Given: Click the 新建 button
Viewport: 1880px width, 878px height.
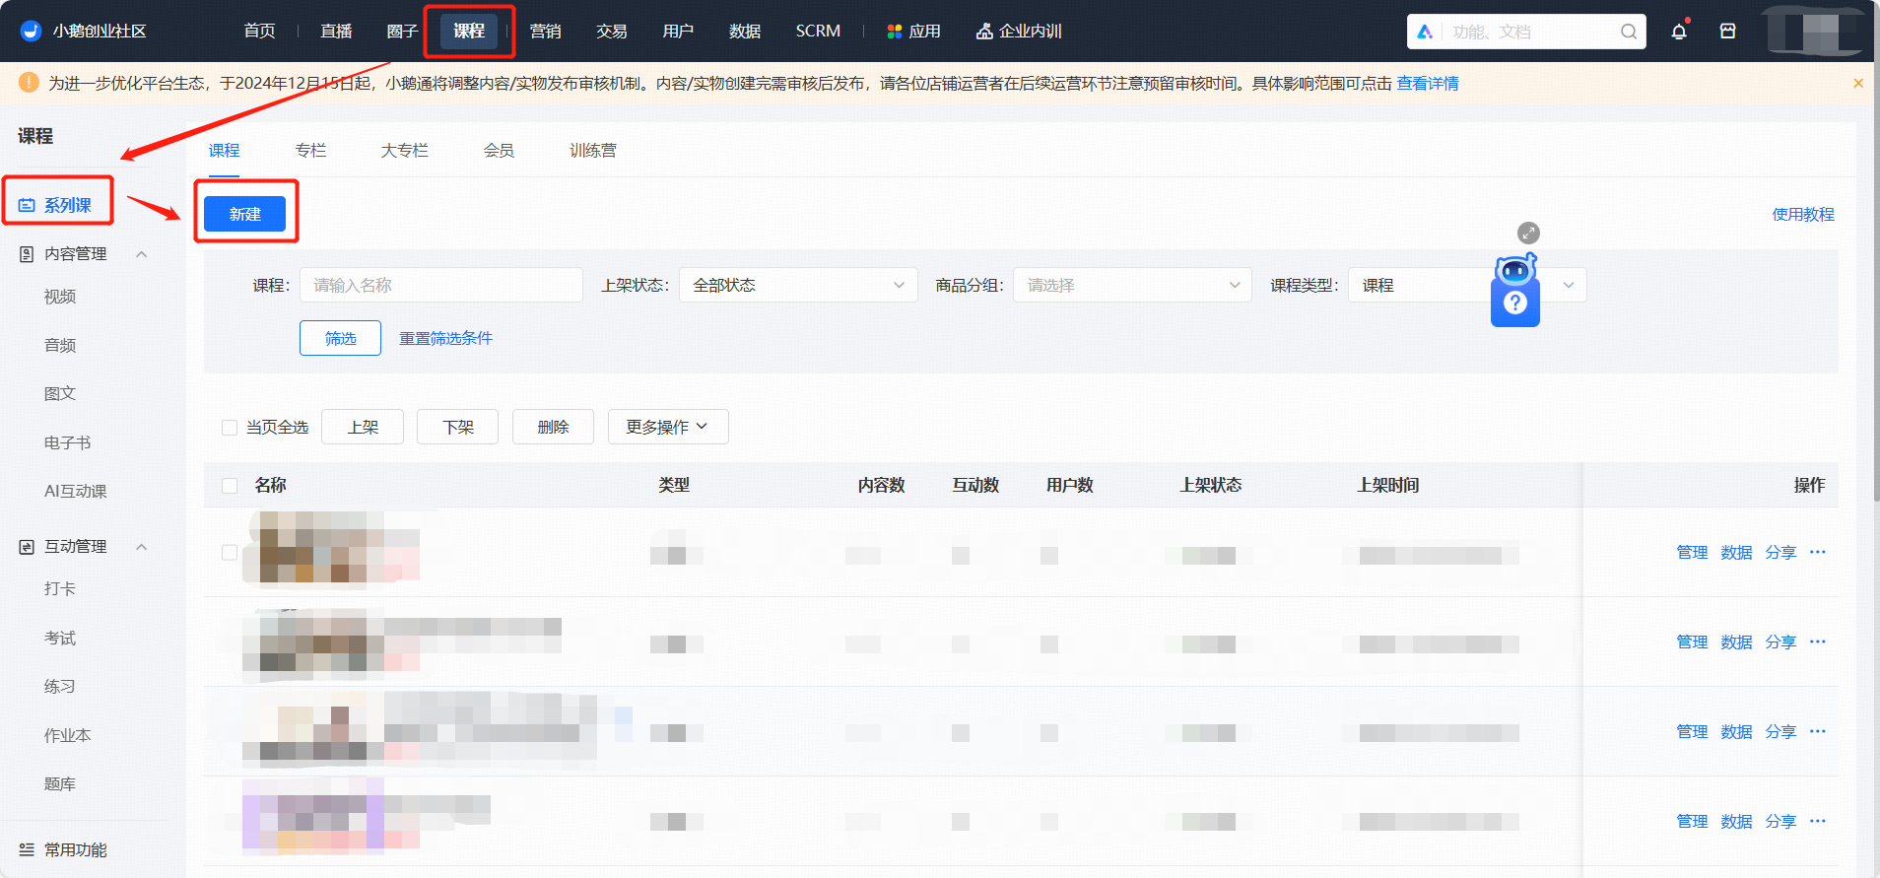Looking at the screenshot, I should coord(245,214).
